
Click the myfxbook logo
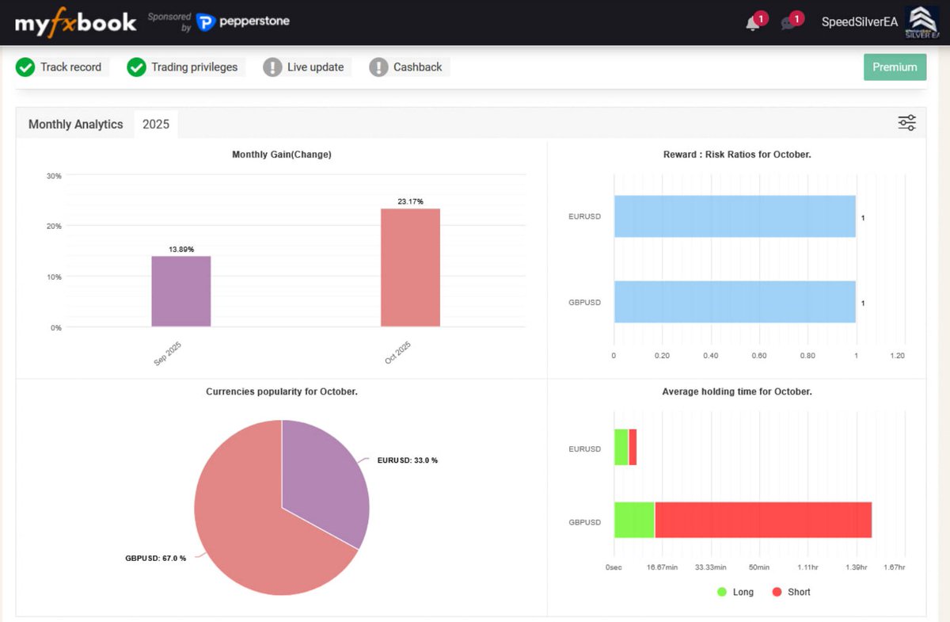pos(75,21)
